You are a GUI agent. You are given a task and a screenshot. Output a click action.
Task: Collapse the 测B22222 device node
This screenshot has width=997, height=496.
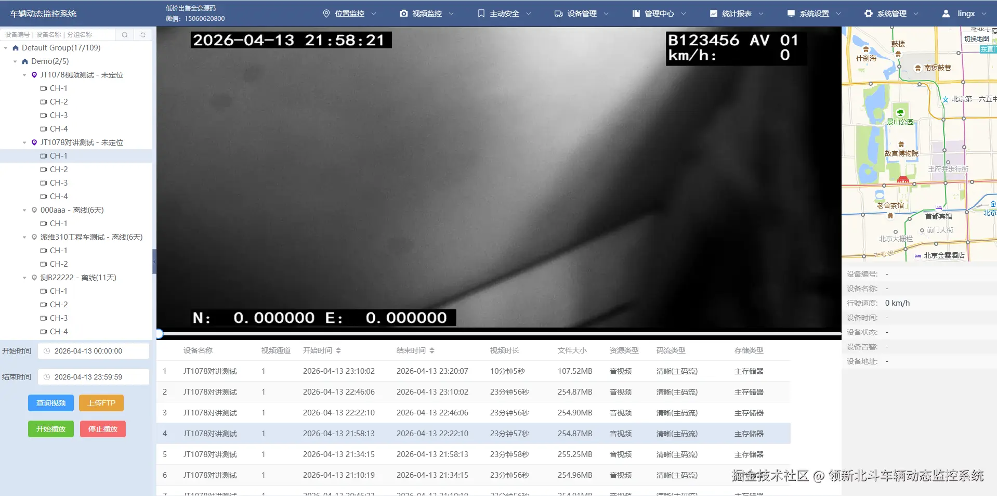(x=24, y=278)
